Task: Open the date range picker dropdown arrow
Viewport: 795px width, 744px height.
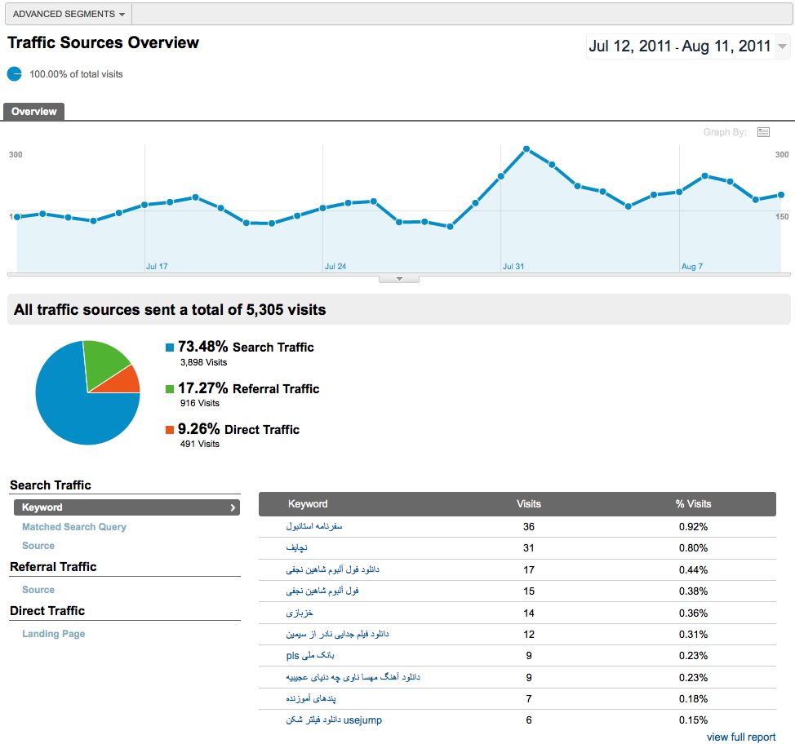Action: click(782, 46)
